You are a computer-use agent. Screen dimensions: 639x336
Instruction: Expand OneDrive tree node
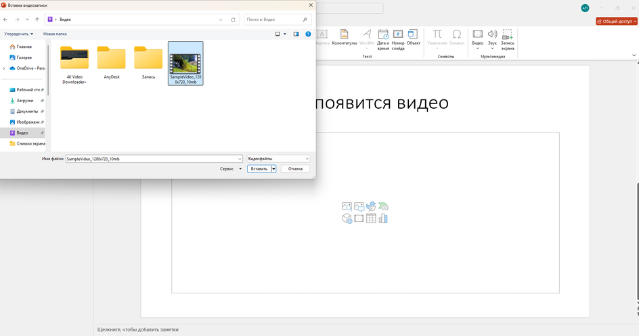(4, 68)
